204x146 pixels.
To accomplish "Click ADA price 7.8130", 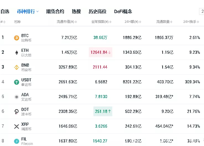I will [x=101, y=97].
